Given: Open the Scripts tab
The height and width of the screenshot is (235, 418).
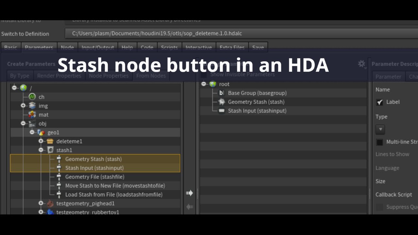Looking at the screenshot, I should point(169,47).
